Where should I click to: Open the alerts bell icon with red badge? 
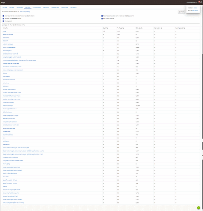tap(199, 2)
